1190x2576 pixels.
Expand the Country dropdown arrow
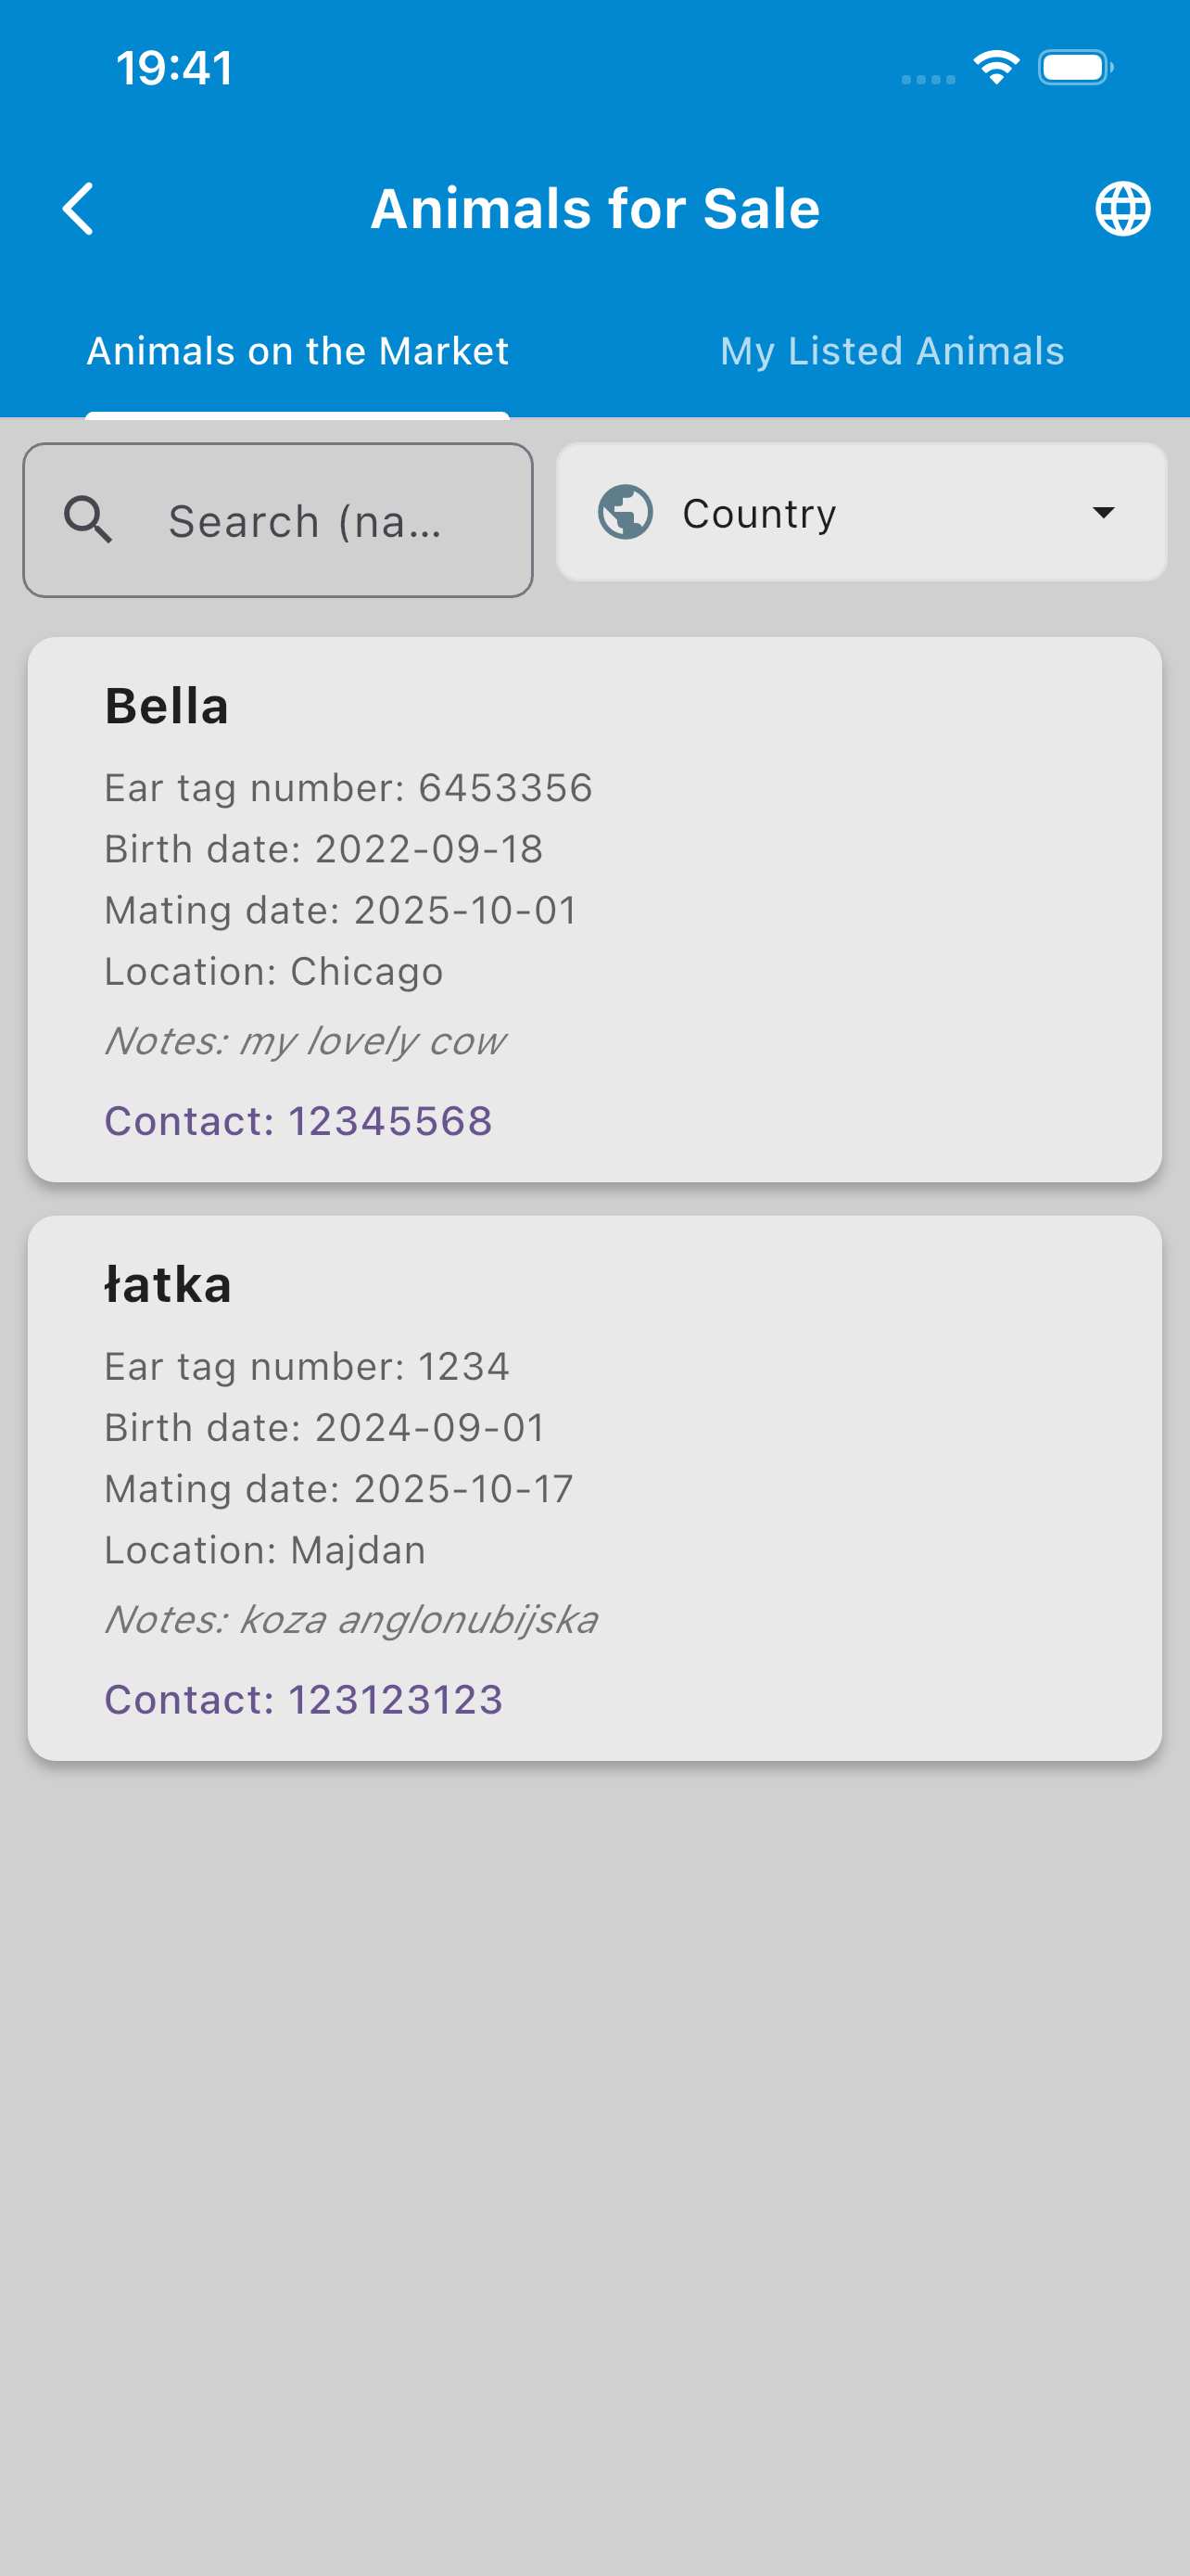(x=1103, y=513)
